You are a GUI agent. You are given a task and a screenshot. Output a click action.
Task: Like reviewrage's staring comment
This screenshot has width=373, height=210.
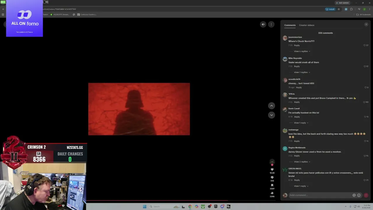coord(365,141)
